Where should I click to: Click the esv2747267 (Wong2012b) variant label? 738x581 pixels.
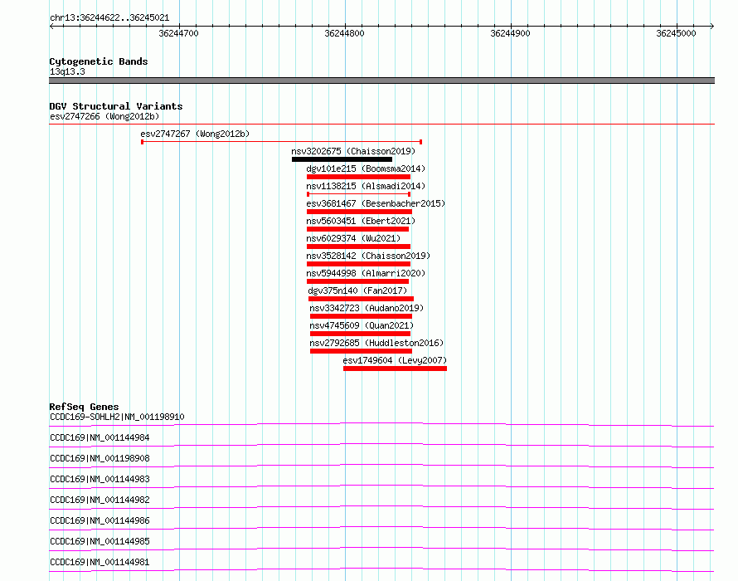[x=195, y=134]
